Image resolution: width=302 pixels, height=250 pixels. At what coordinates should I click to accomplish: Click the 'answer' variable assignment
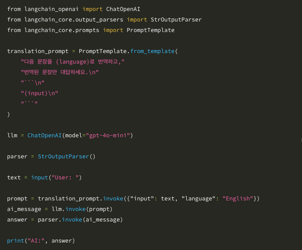pos(17,220)
